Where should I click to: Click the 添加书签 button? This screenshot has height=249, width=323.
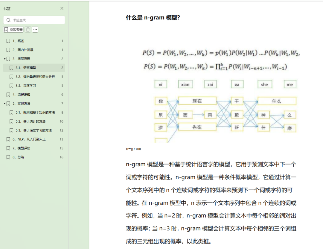13,29
